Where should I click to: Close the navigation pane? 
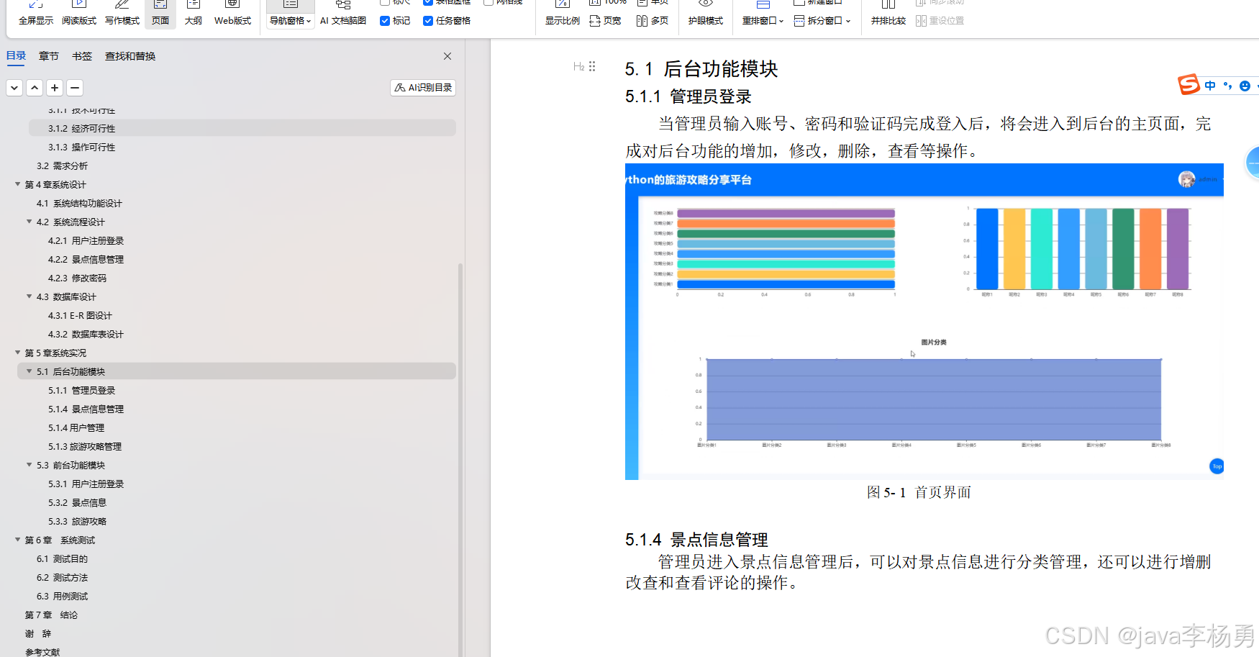tap(447, 56)
